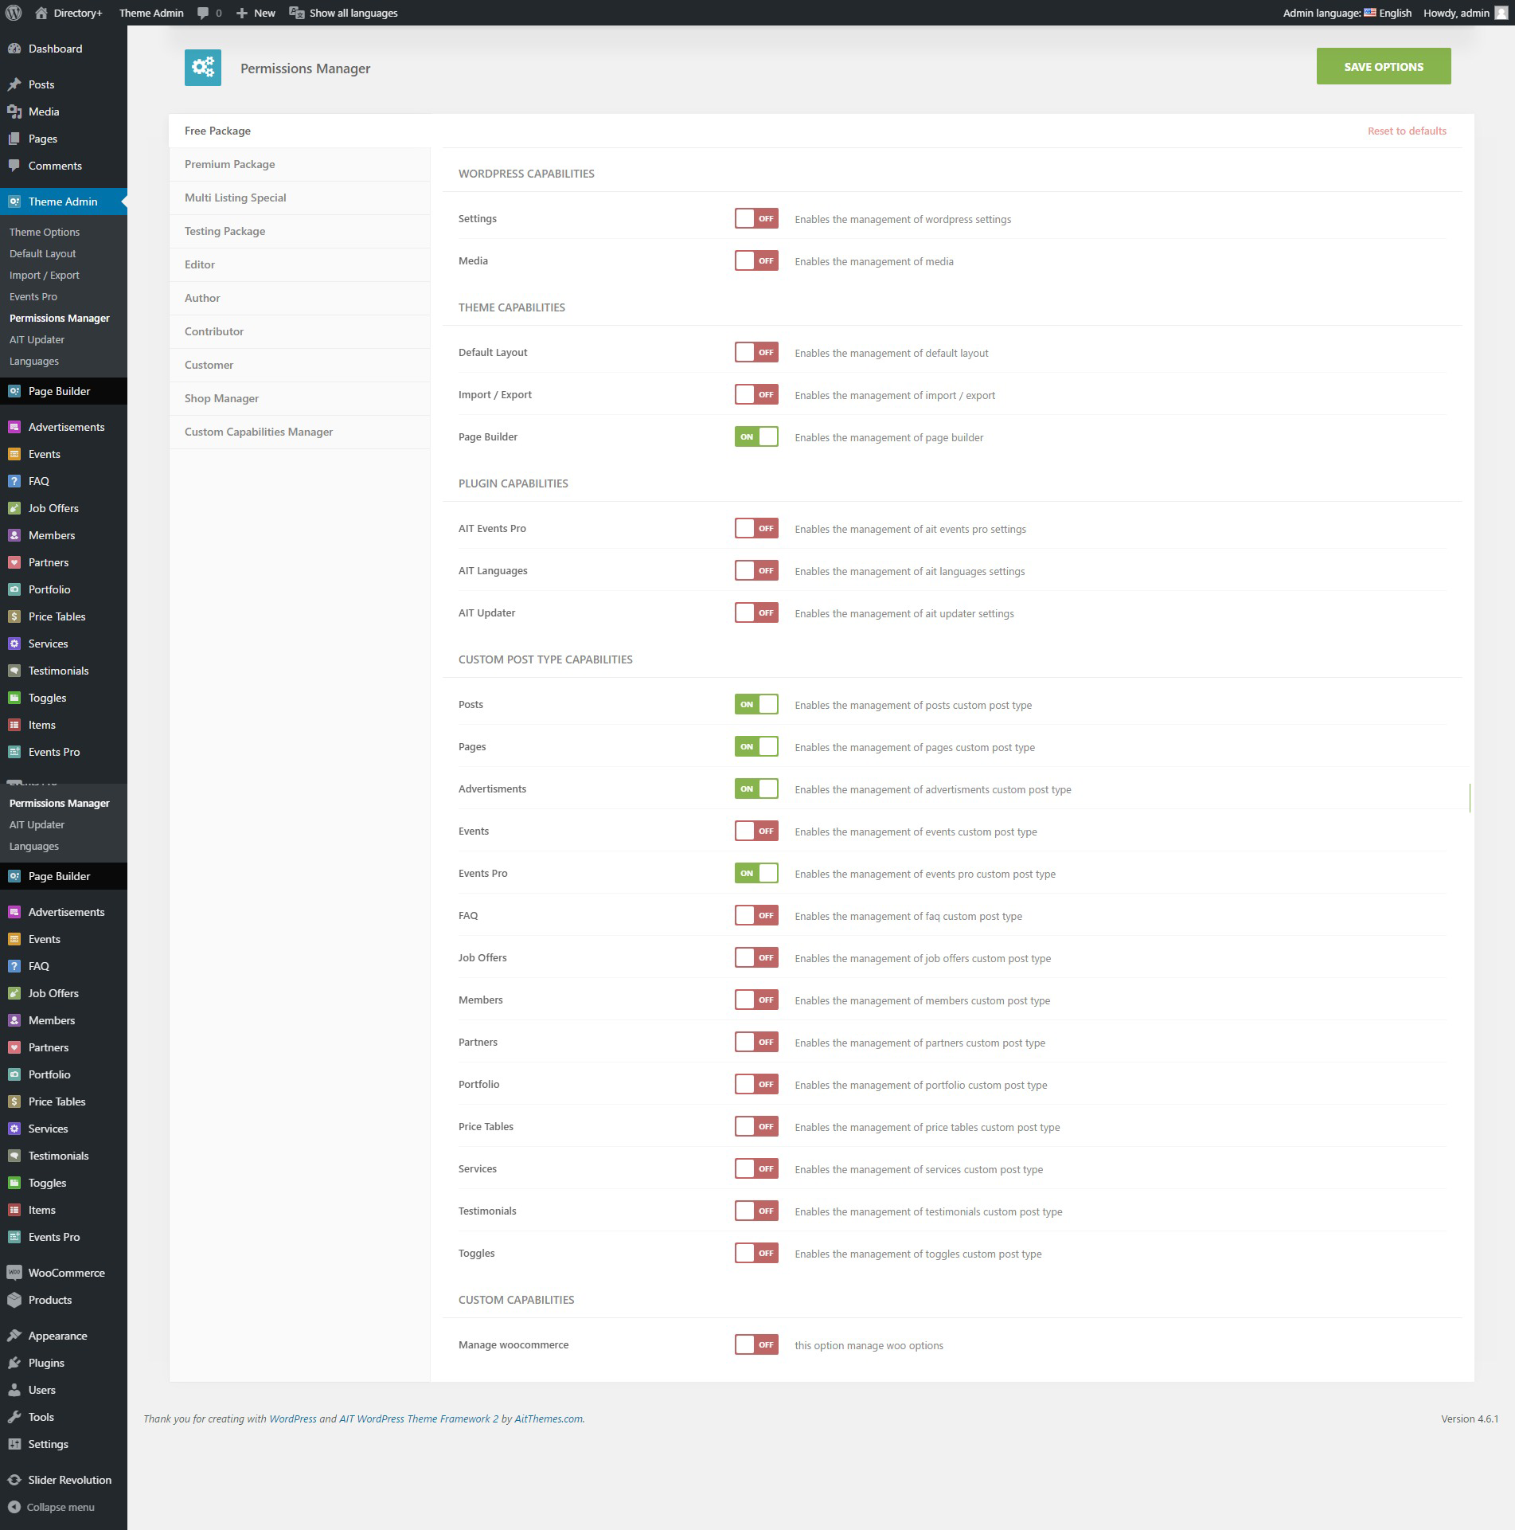Click the Tools wrench icon
Image resolution: width=1515 pixels, height=1530 pixels.
point(14,1417)
